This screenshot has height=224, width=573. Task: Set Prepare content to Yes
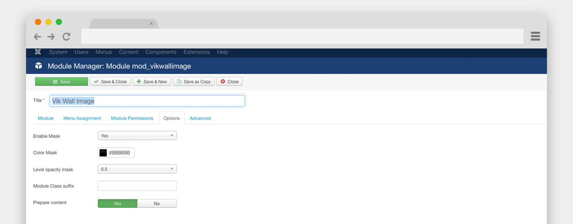tap(117, 203)
